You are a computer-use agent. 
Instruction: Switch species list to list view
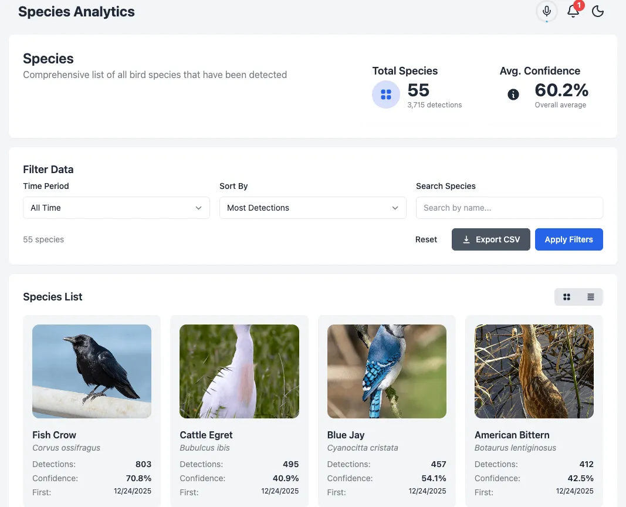(x=591, y=298)
